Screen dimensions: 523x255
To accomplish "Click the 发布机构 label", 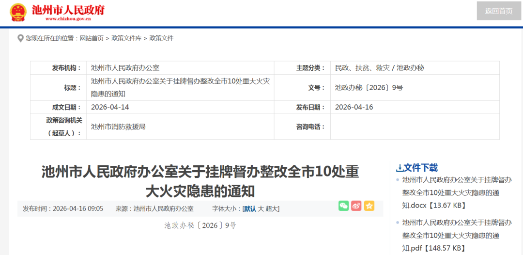I will 66,68.
